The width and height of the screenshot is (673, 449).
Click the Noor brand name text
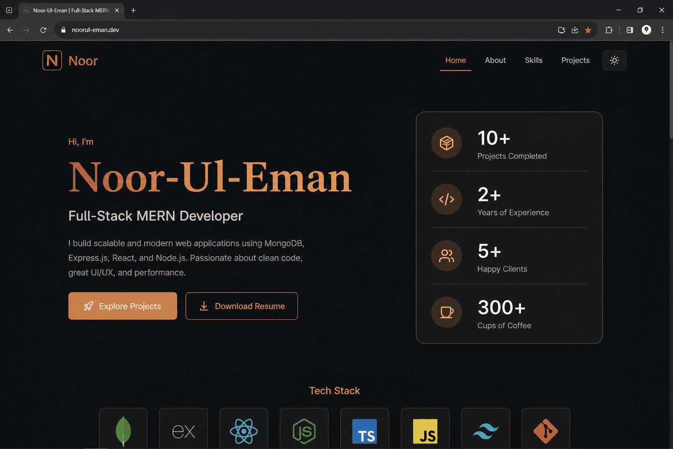(83, 61)
